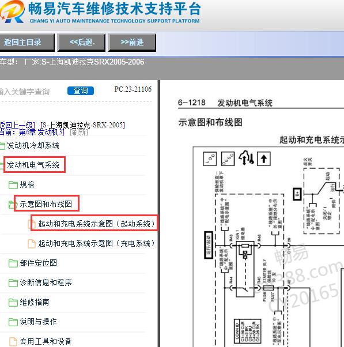Click the 示意图和布线图 heading in document
Image resolution: width=344 pixels, height=347 pixels.
pyautogui.click(x=210, y=122)
